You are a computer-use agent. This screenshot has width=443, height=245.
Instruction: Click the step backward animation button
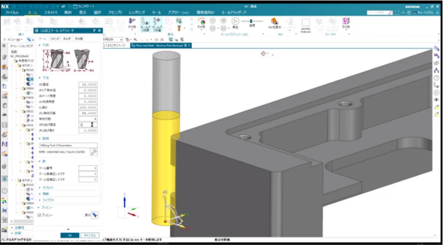tap(212, 20)
